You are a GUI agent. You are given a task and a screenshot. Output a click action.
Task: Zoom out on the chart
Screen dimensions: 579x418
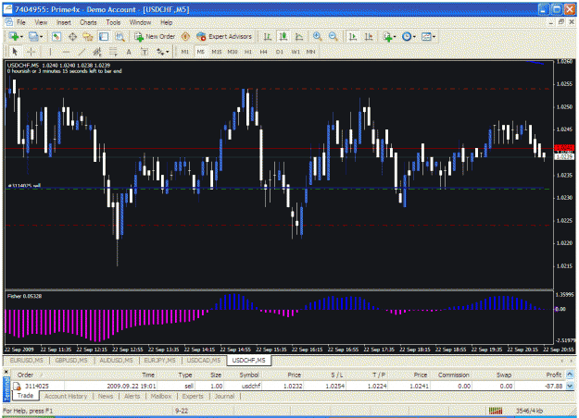(x=333, y=36)
